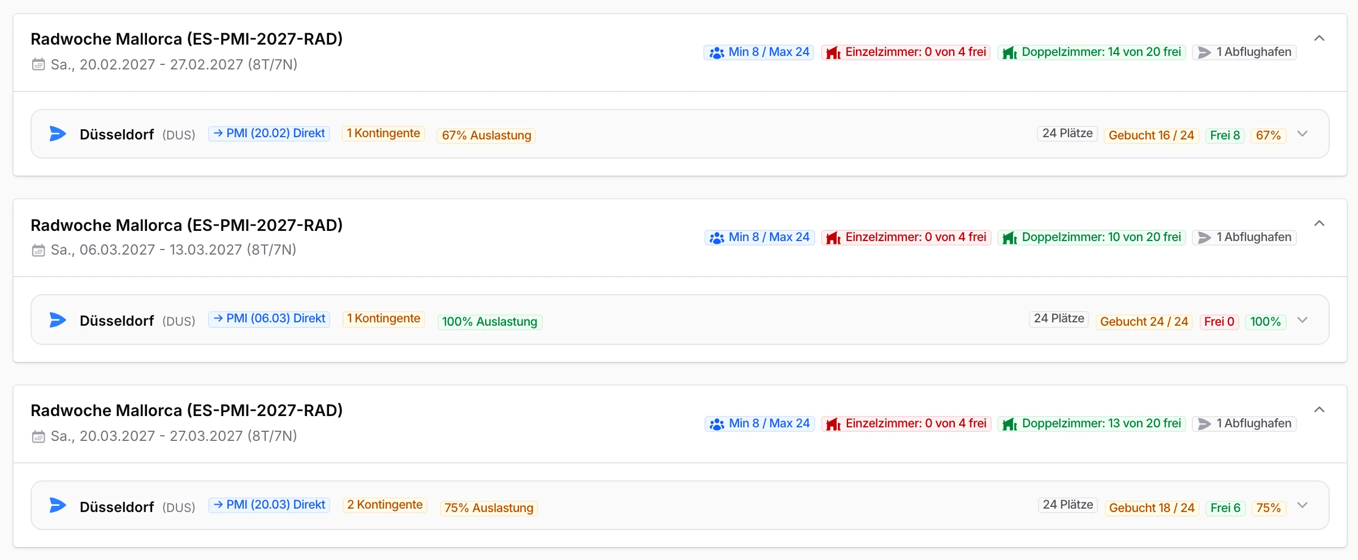1358x560 pixels.
Task: Click the calendar icon beside 20.03.2027 date
Action: 38,436
